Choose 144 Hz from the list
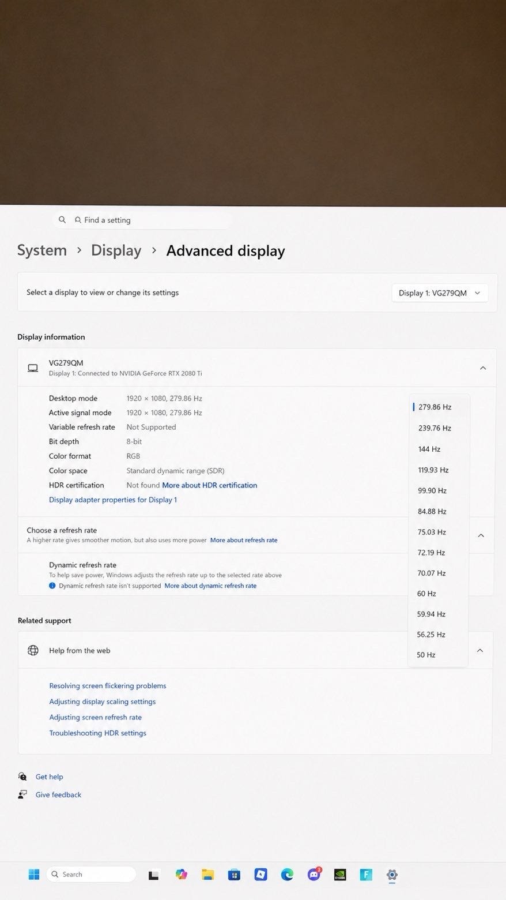Viewport: 506px width, 900px height. (x=439, y=449)
